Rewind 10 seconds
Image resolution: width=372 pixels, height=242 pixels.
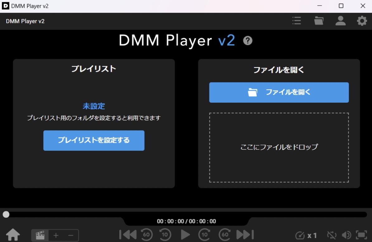(165, 235)
